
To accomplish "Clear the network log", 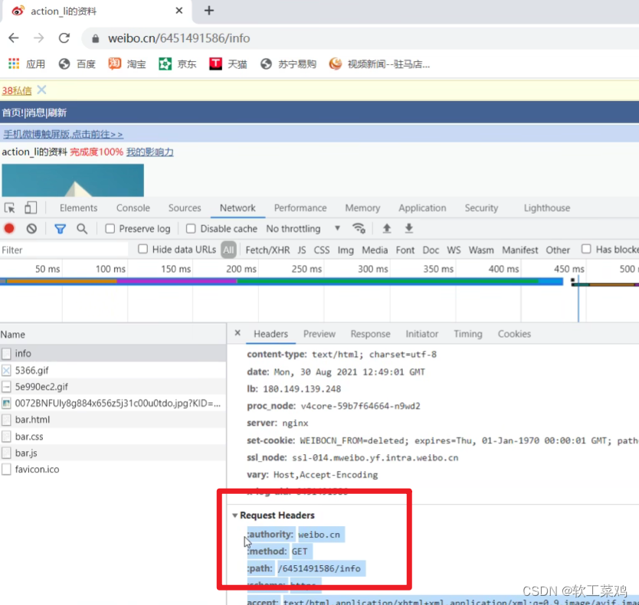I will point(31,228).
